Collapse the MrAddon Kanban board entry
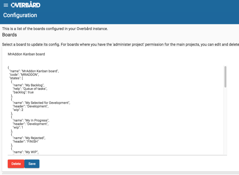 click(x=26, y=54)
